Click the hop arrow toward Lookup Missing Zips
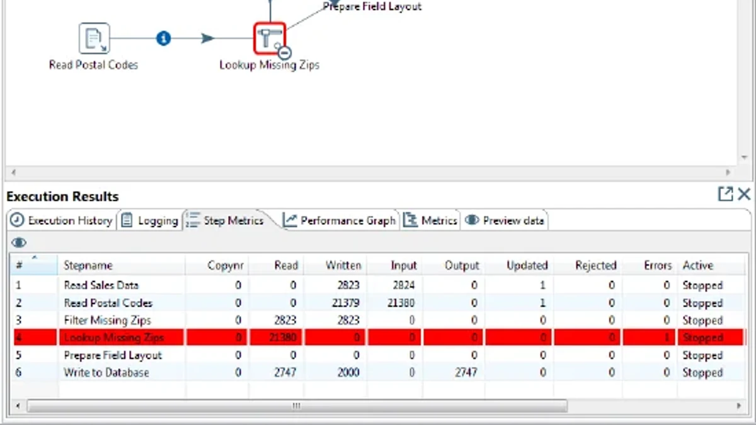This screenshot has width=756, height=425. click(x=207, y=38)
